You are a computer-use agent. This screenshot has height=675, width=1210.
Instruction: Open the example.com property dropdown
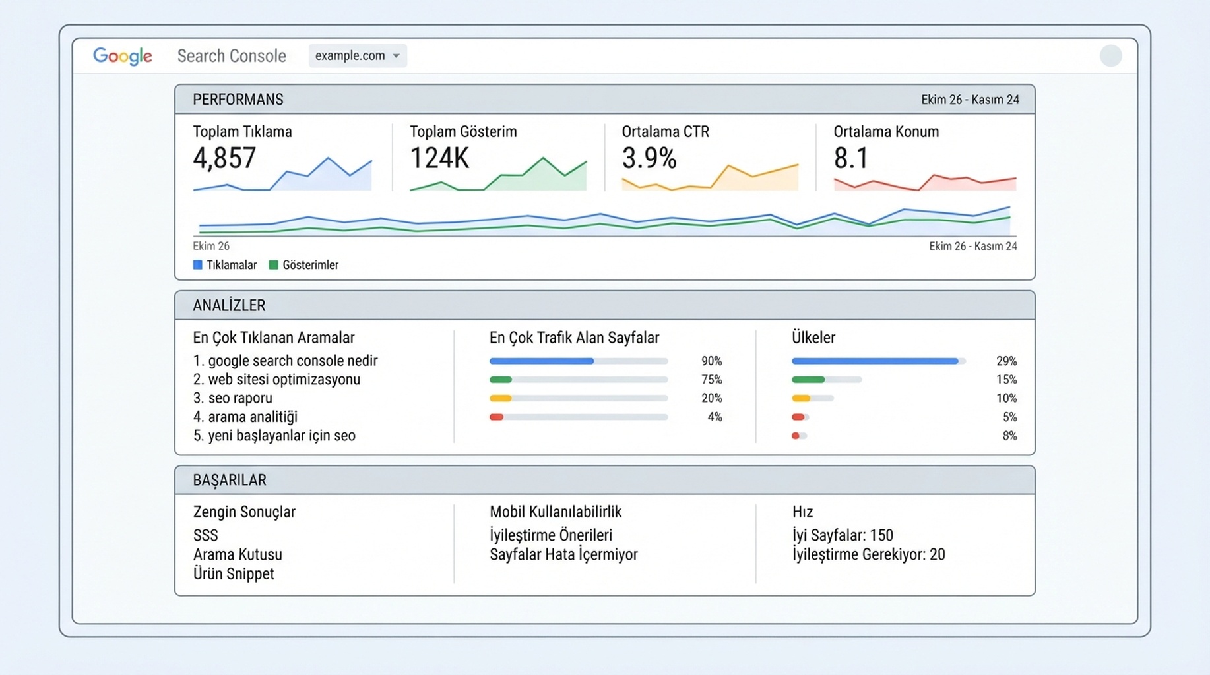pos(358,56)
